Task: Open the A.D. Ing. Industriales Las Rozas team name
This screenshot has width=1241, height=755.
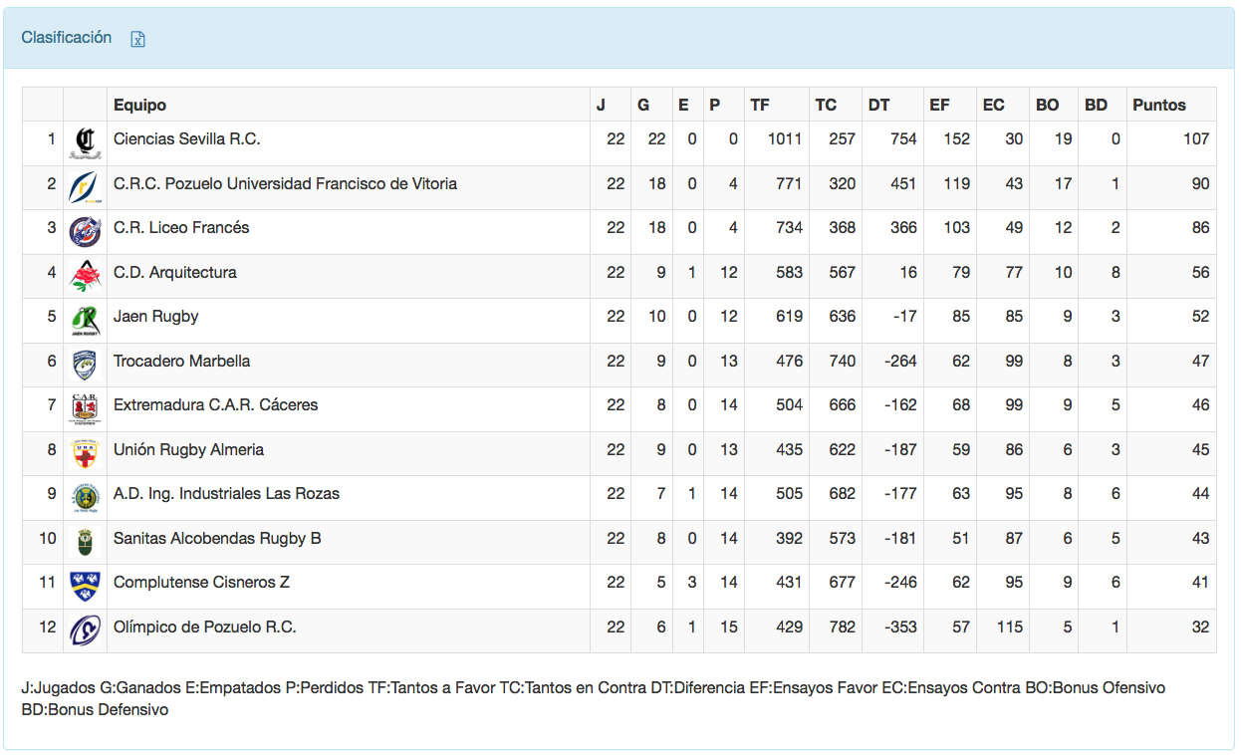Action: click(226, 494)
